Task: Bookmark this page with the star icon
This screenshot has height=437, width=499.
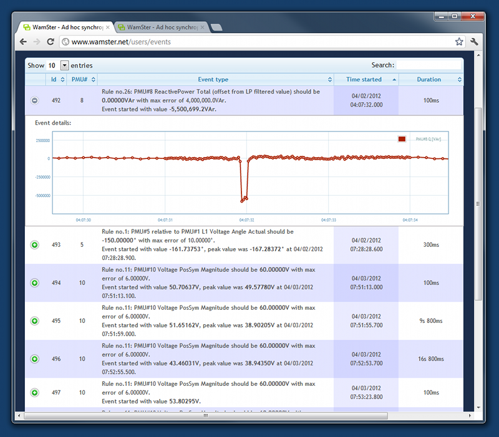Action: [459, 42]
